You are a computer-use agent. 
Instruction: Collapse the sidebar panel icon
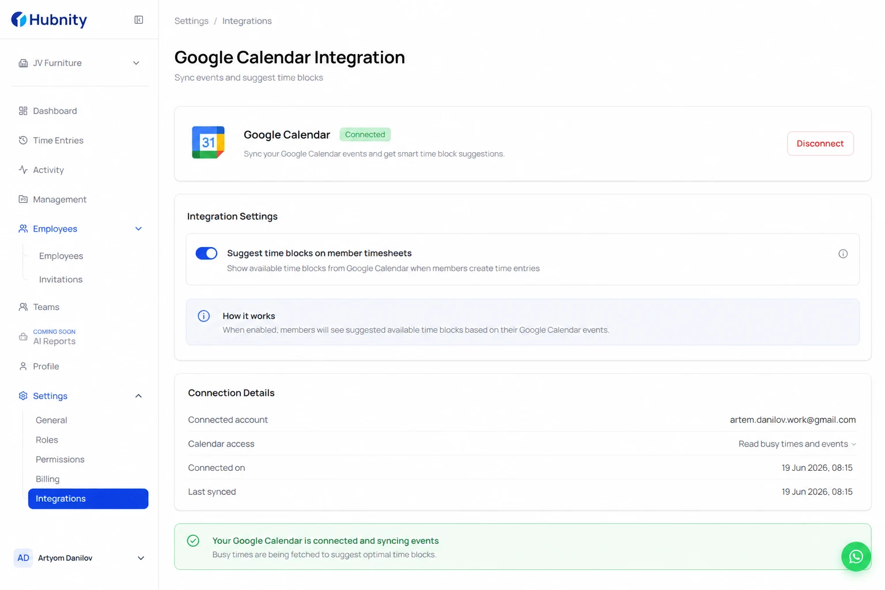coord(139,20)
